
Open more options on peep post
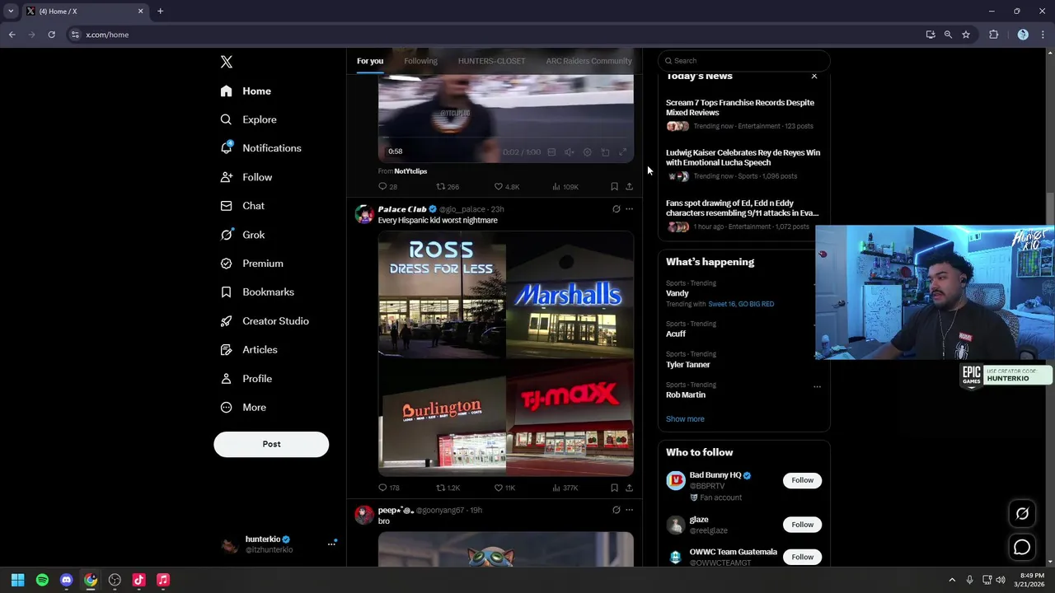(629, 510)
